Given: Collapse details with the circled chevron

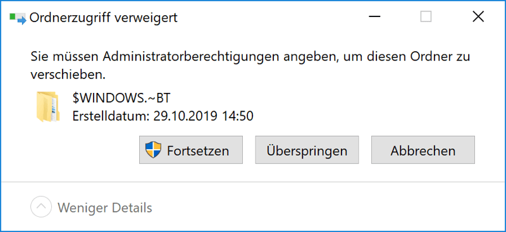Looking at the screenshot, I should pos(41,207).
